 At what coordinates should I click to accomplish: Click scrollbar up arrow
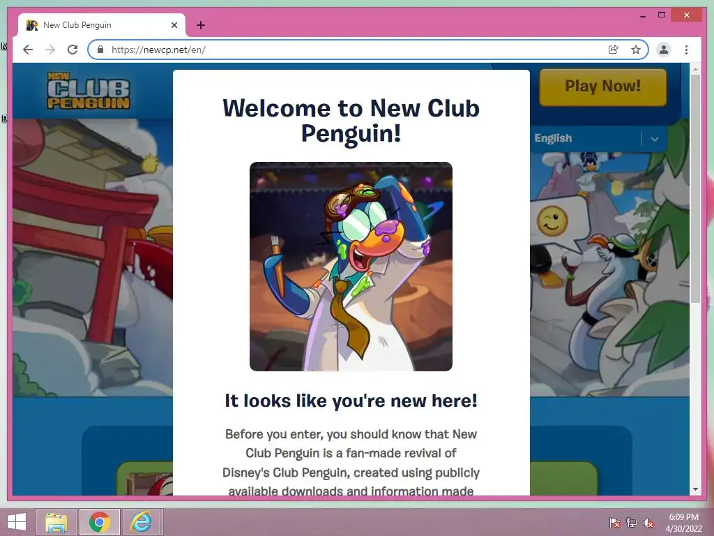click(695, 69)
